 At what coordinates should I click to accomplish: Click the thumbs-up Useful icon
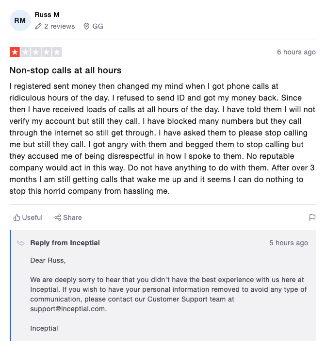point(17,218)
